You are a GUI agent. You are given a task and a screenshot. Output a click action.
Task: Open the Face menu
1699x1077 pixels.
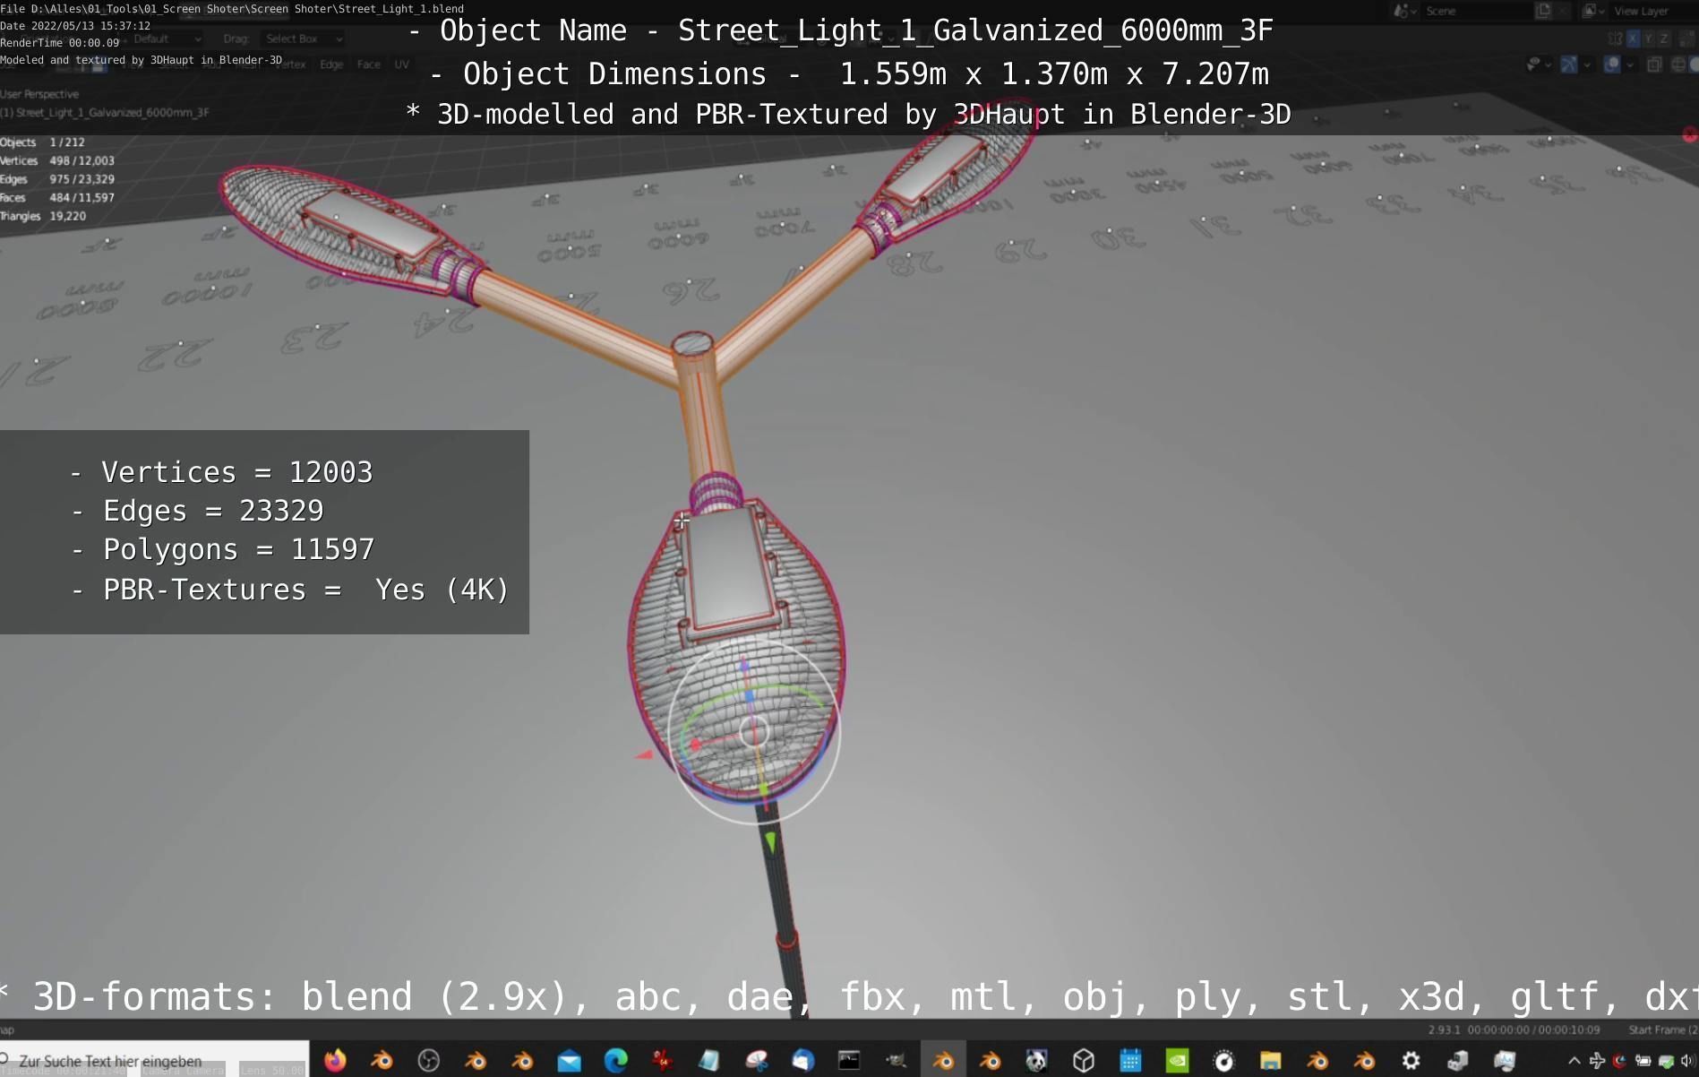click(x=368, y=65)
